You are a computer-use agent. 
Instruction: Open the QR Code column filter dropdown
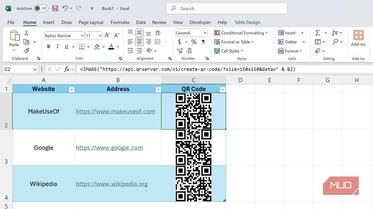[x=222, y=90]
